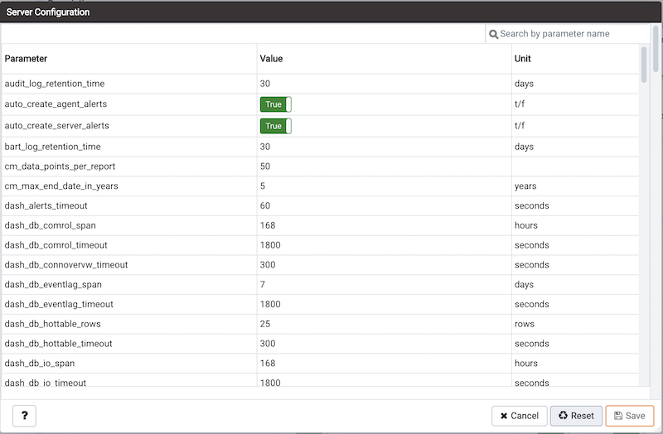Click the question mark help button
The width and height of the screenshot is (663, 434).
coord(25,416)
